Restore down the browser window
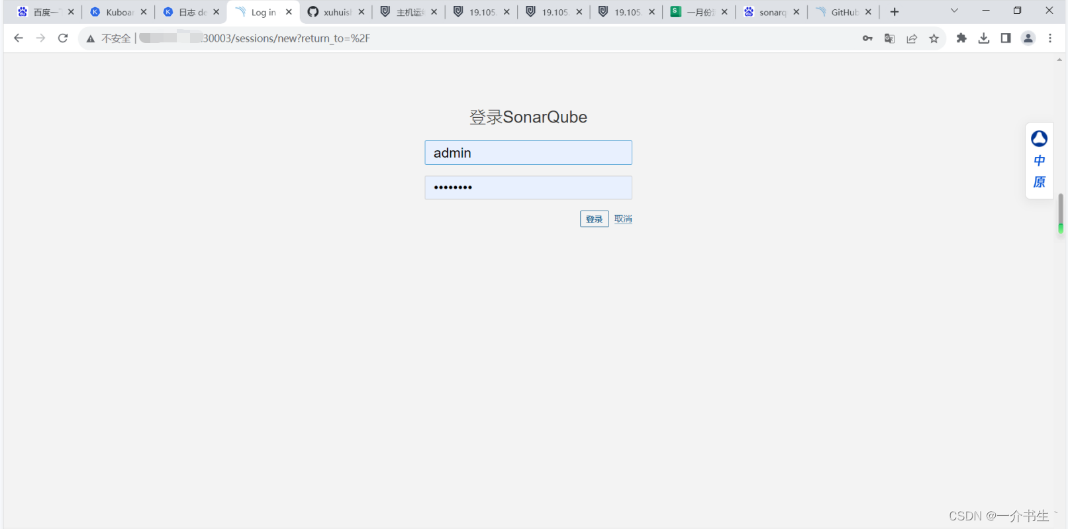 (1018, 11)
